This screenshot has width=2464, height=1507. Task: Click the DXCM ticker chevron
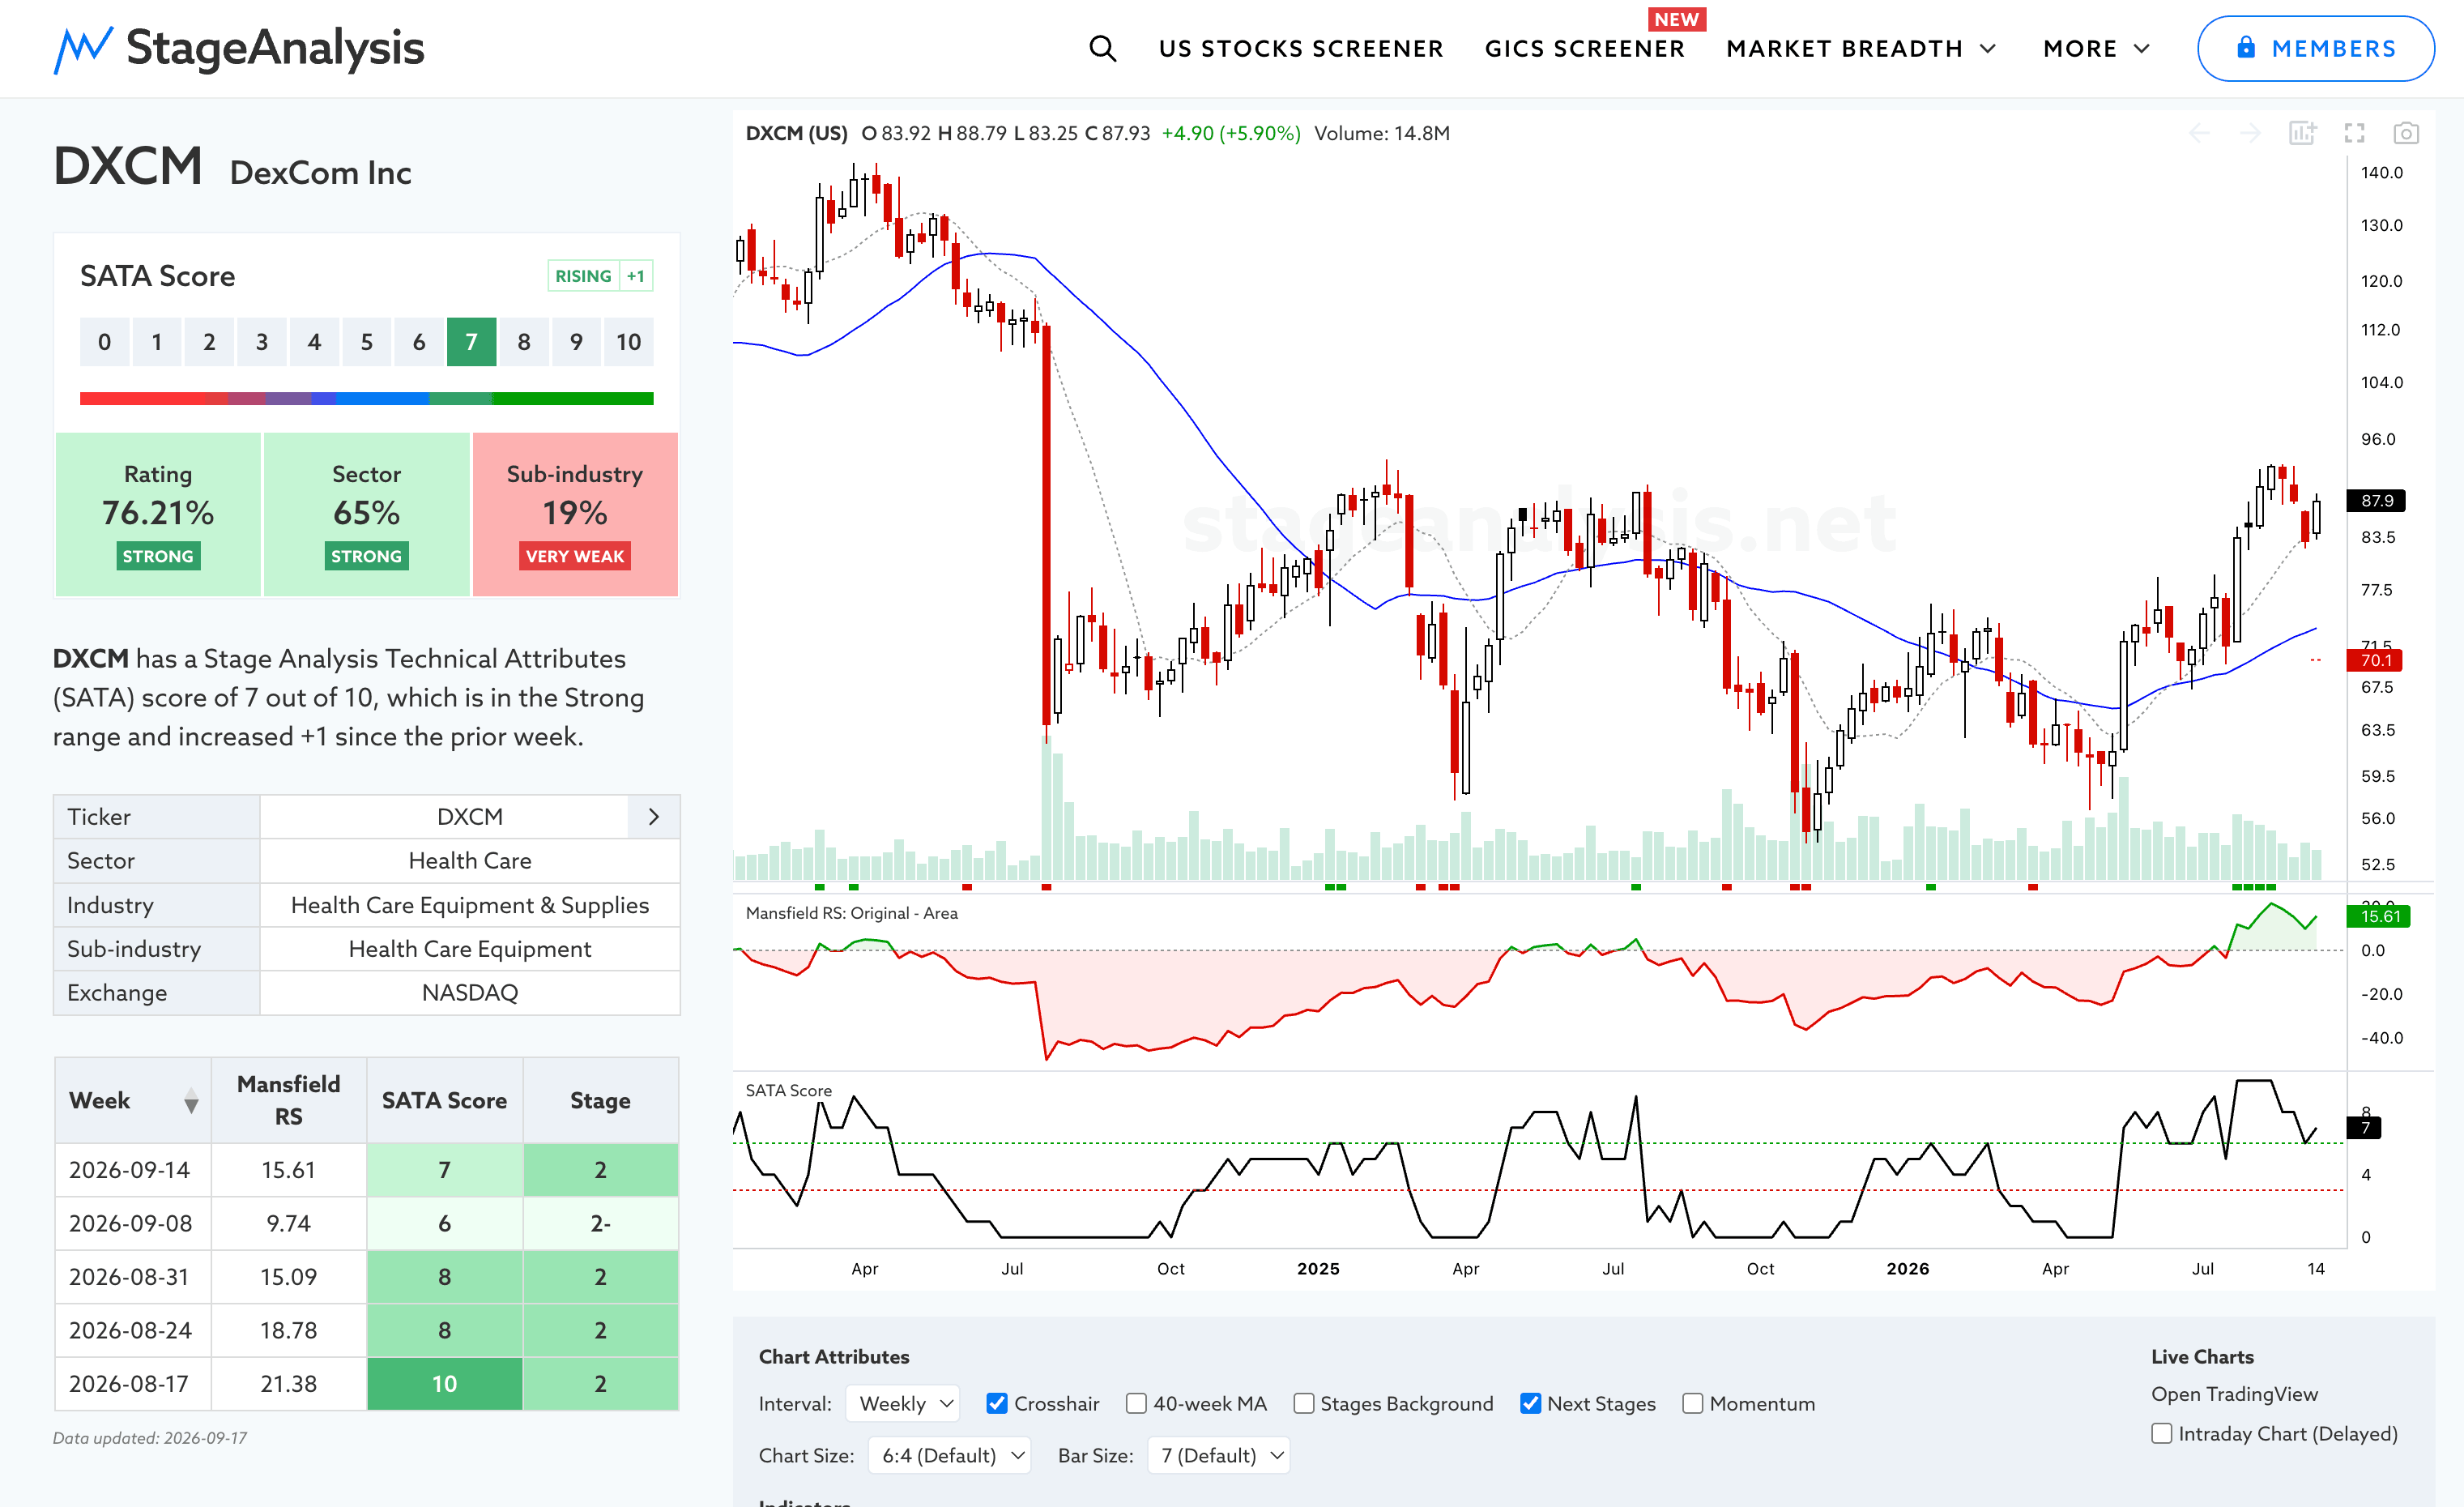[x=654, y=817]
